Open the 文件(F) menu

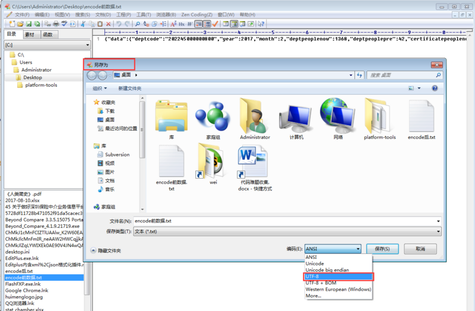pos(22,14)
